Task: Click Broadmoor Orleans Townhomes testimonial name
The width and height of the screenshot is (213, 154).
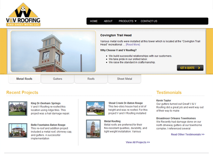Action: 176,118
